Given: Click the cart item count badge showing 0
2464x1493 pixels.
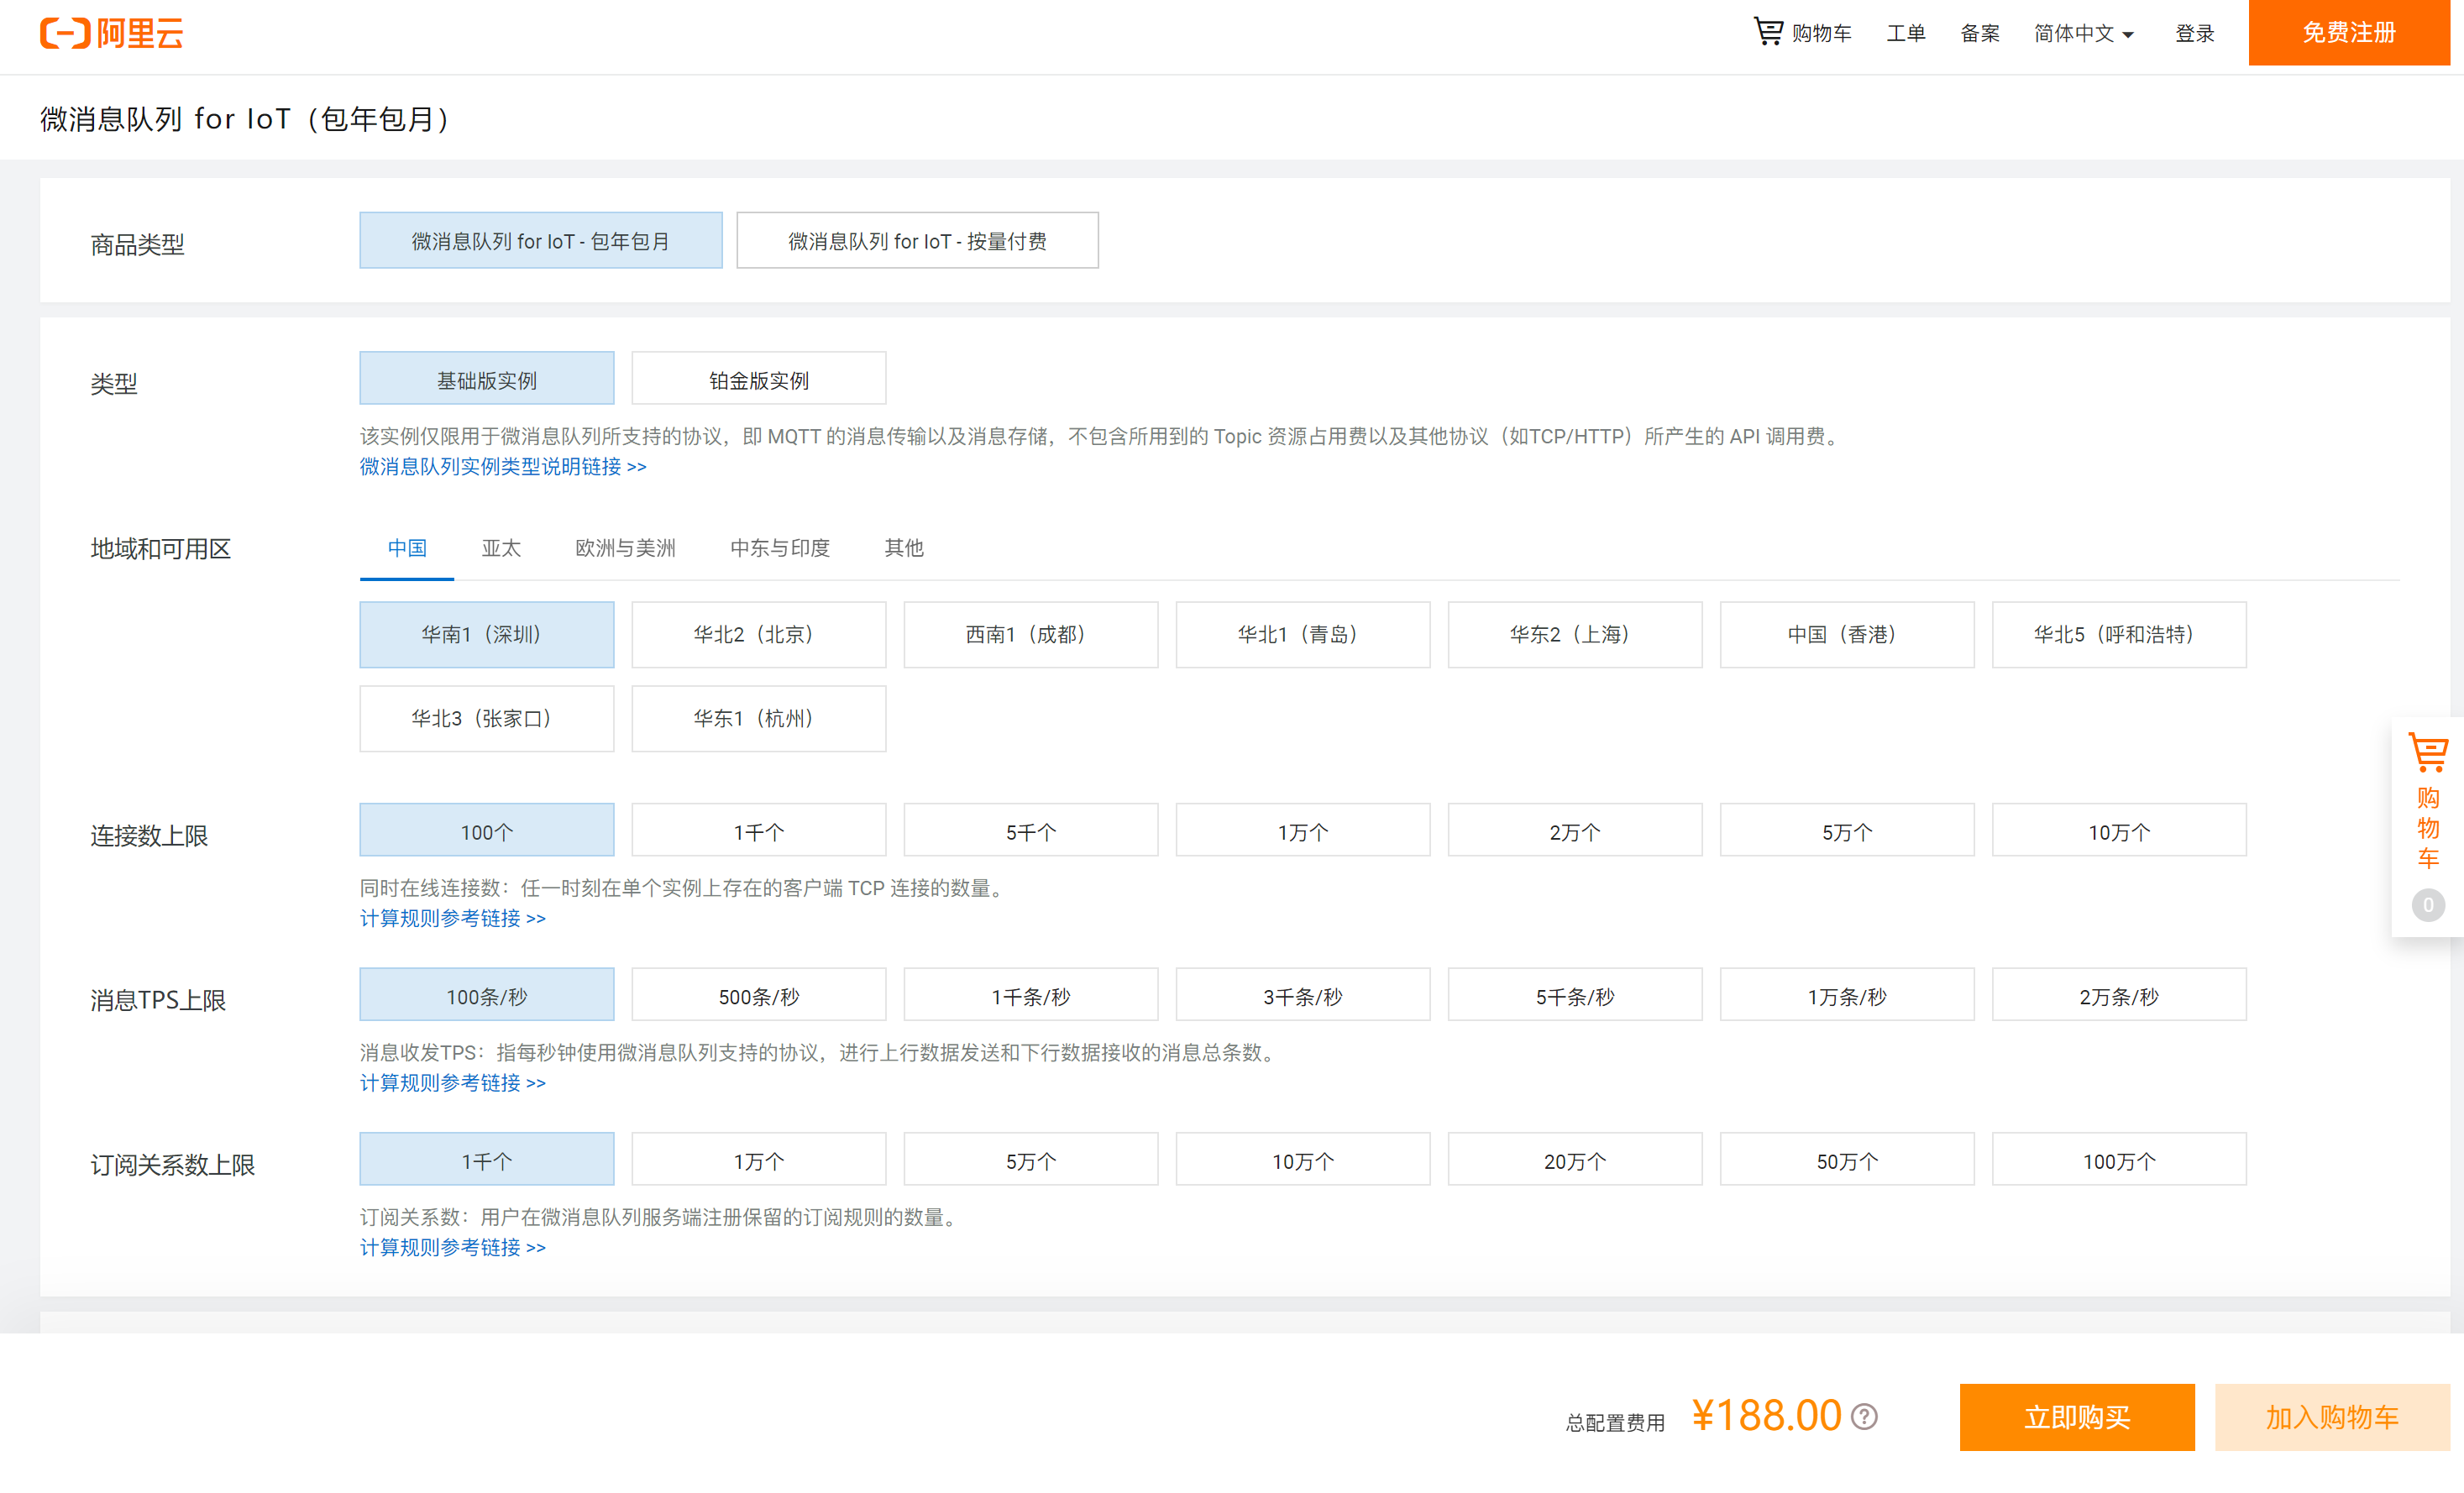Looking at the screenshot, I should click(x=2427, y=905).
